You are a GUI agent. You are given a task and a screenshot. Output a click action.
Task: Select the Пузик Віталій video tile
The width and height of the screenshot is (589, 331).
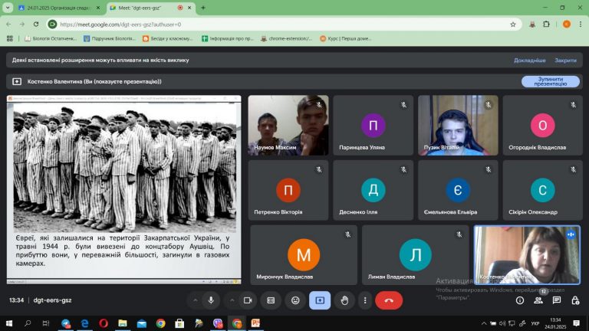458,126
